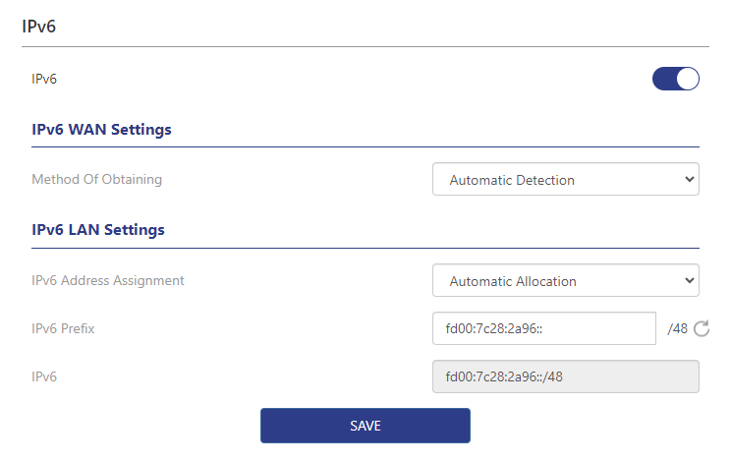
Task: Expand the IPv6 Address Assignment dropdown
Action: coord(565,281)
